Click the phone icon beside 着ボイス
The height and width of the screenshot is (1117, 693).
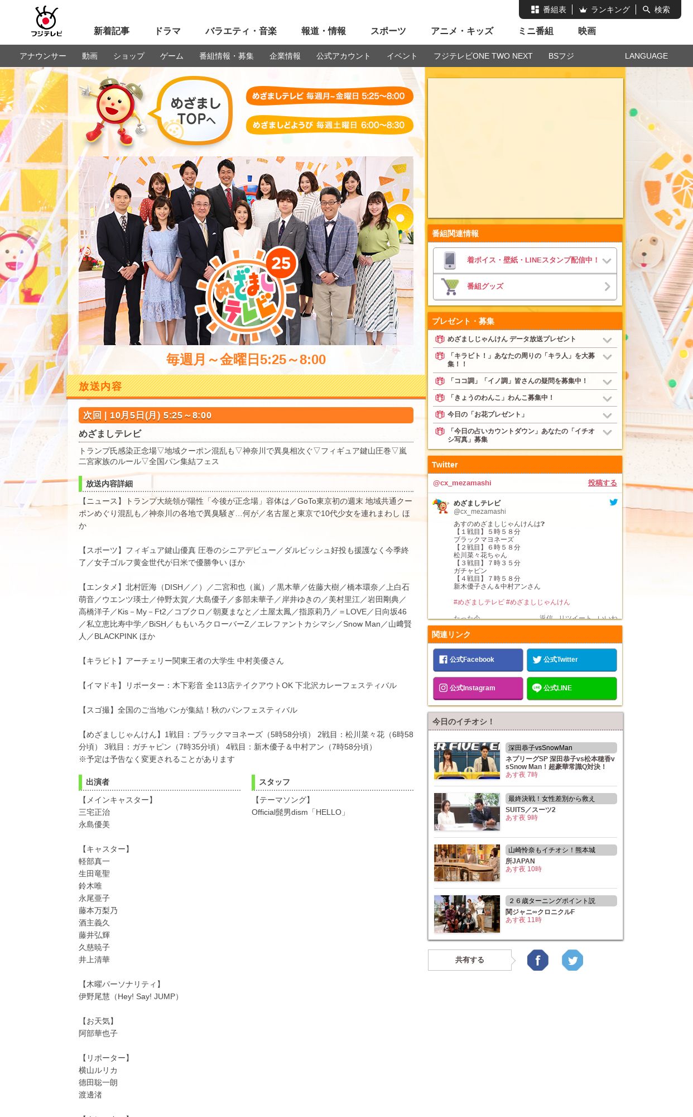pos(450,260)
